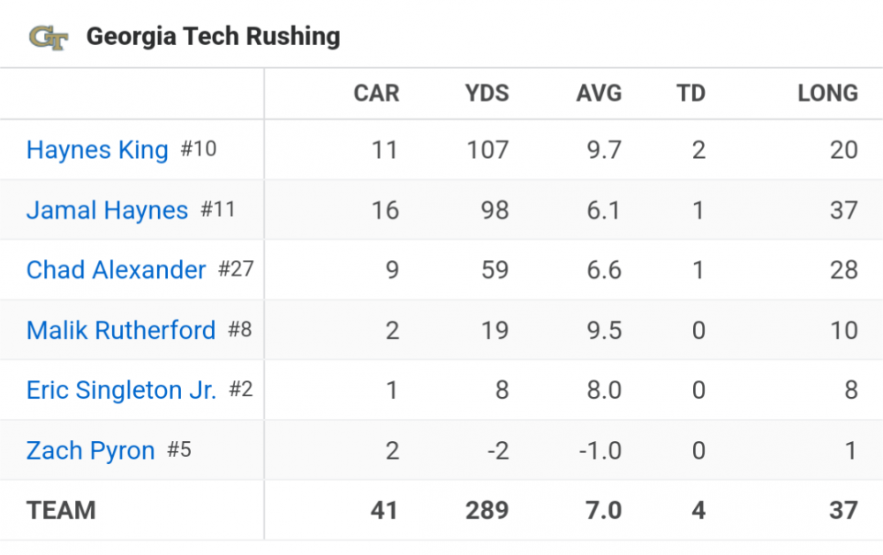This screenshot has height=555, width=883.
Task: Open Chad Alexander player page
Action: 116,270
